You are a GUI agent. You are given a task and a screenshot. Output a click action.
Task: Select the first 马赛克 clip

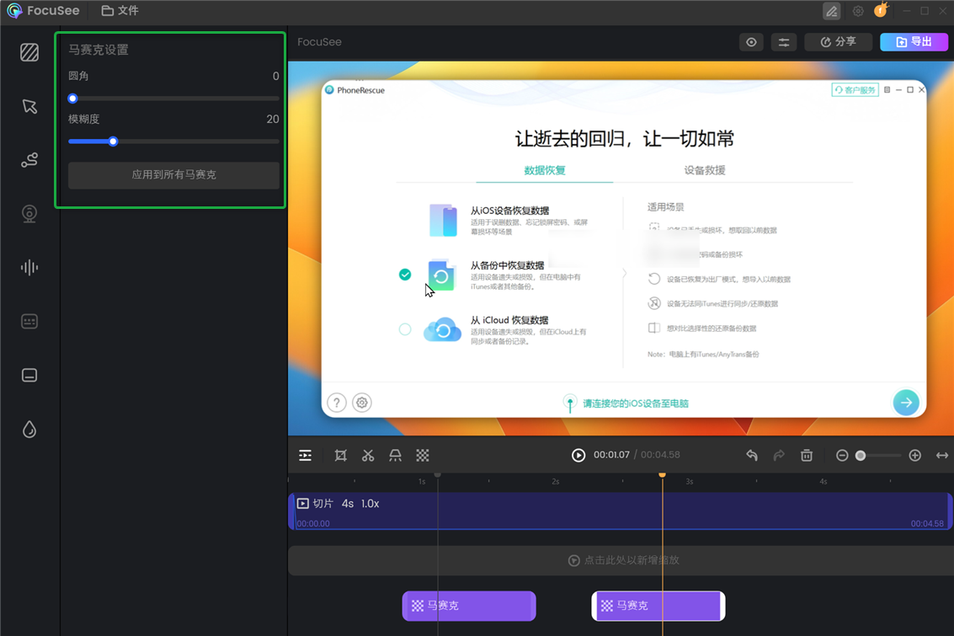click(469, 606)
